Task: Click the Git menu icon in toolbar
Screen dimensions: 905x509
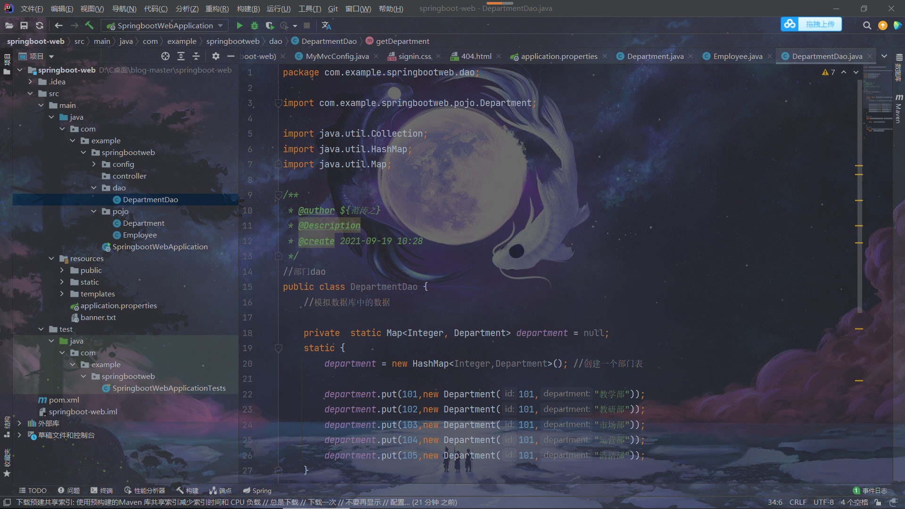Action: pyautogui.click(x=332, y=8)
